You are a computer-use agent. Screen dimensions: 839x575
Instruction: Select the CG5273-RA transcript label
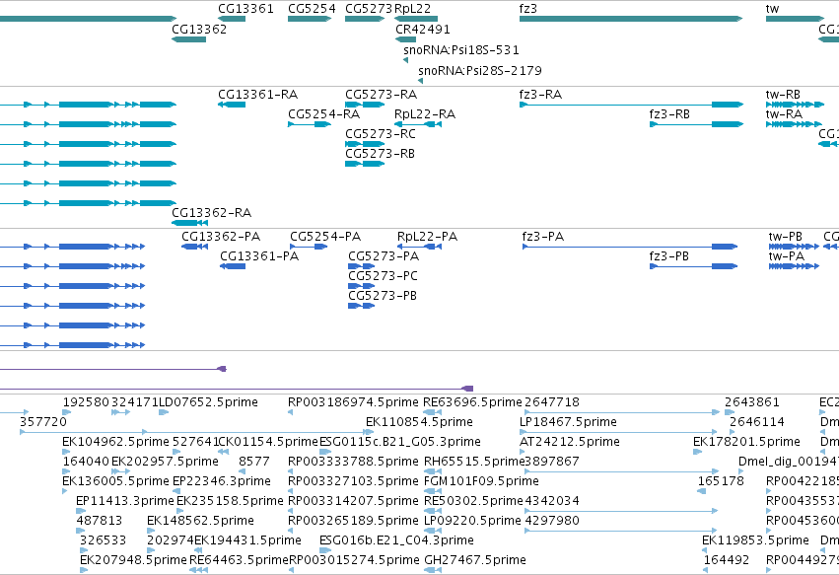pos(381,95)
